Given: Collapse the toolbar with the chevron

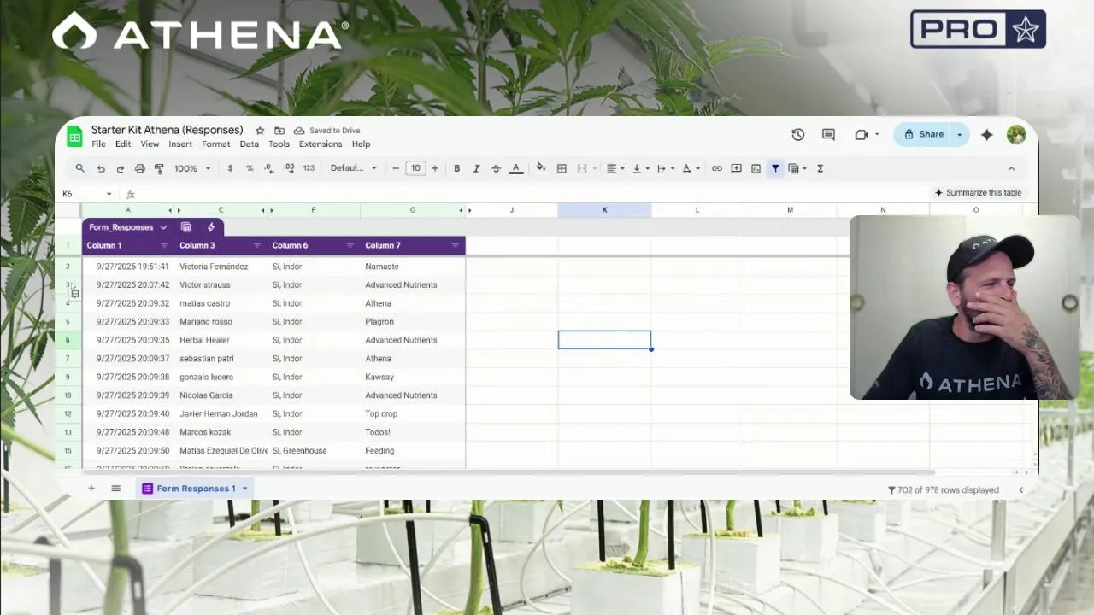Looking at the screenshot, I should tap(1011, 168).
